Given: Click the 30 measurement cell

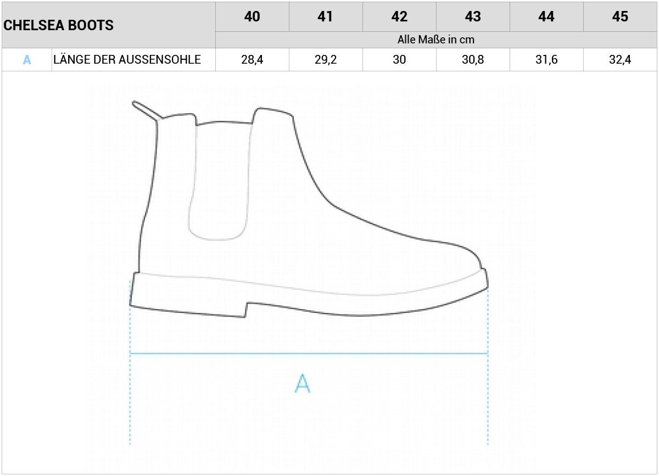Looking at the screenshot, I should click(399, 60).
